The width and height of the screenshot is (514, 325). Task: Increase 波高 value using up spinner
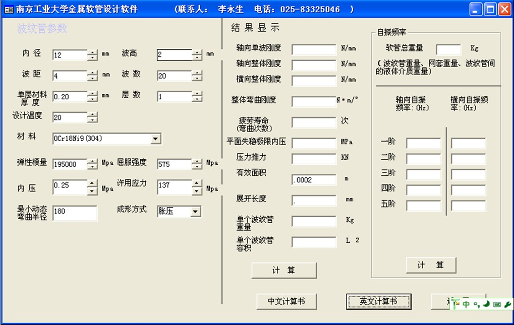(197, 52)
